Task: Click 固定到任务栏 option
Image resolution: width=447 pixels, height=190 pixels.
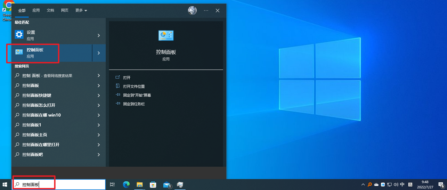Action: [x=134, y=104]
